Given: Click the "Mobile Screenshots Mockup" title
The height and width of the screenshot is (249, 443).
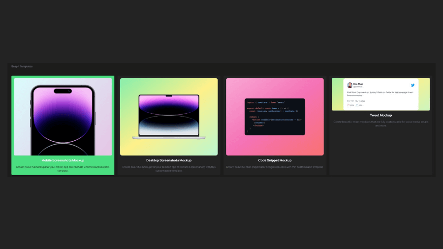Looking at the screenshot, I should 63,160.
